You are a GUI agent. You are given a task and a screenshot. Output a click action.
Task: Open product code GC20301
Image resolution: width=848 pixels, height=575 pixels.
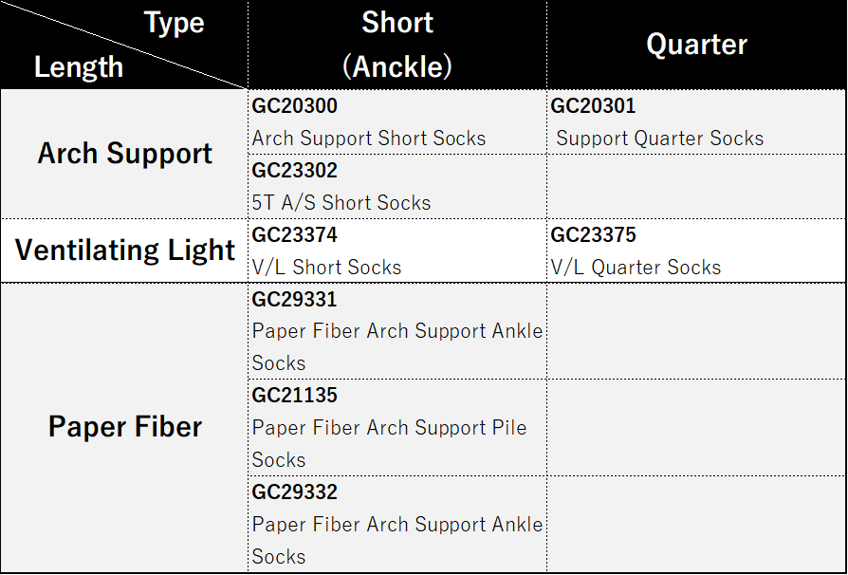(594, 106)
